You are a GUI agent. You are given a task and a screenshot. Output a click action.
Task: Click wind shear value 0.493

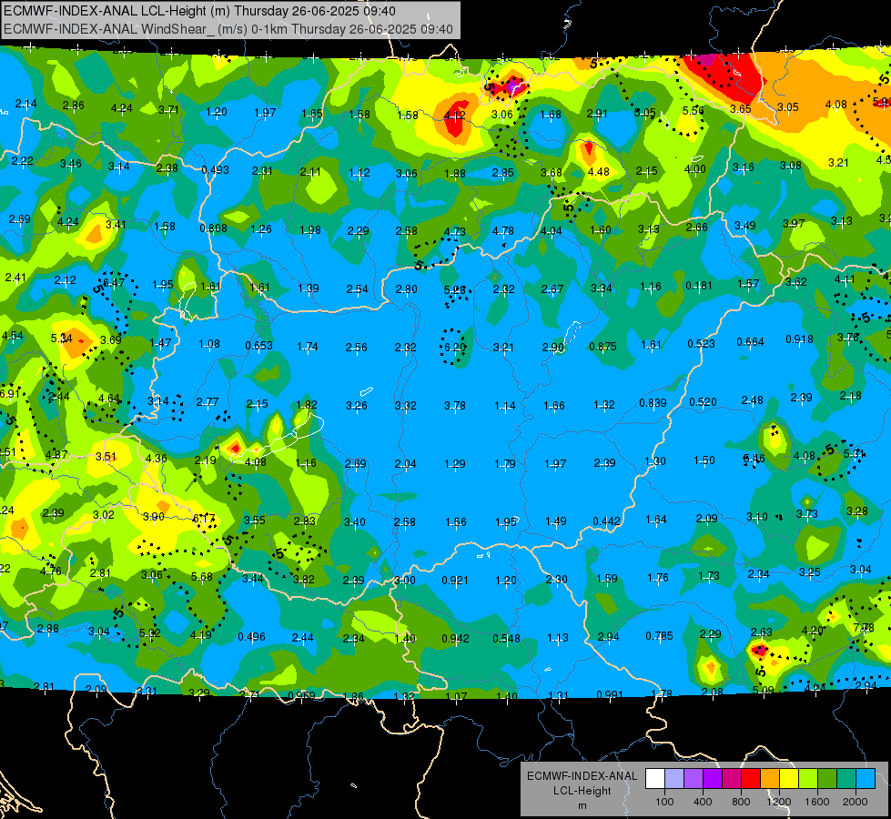(216, 169)
